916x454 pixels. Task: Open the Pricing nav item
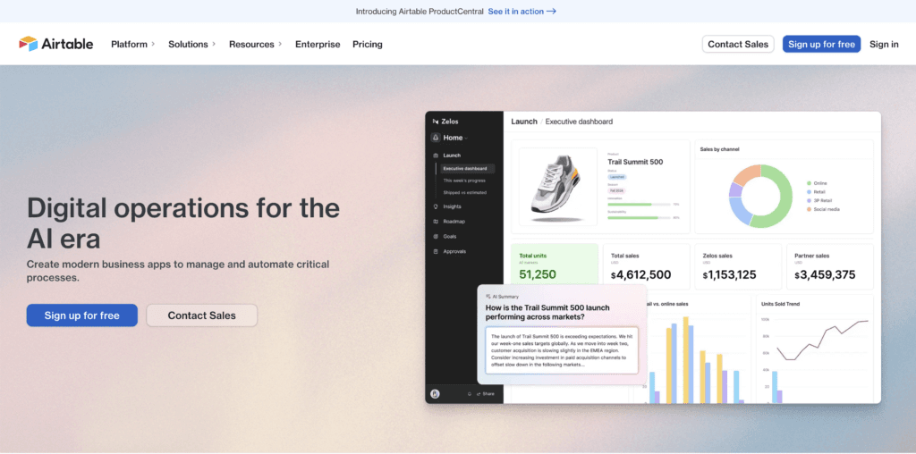pyautogui.click(x=368, y=45)
